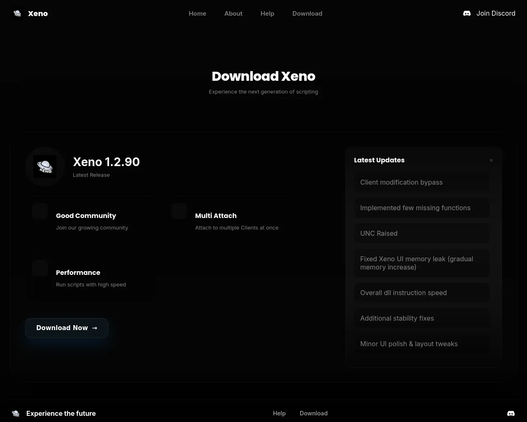This screenshot has width=527, height=422.
Task: Click the 'Performance' feature title
Action: (78, 272)
